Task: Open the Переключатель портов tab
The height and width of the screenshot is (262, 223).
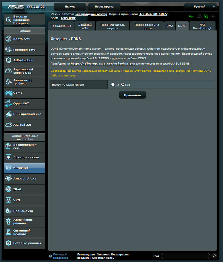Action: click(113, 26)
